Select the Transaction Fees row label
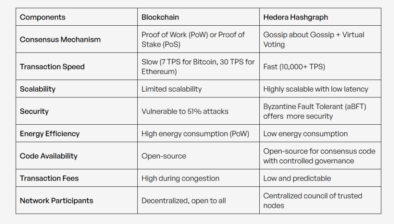 pyautogui.click(x=49, y=178)
